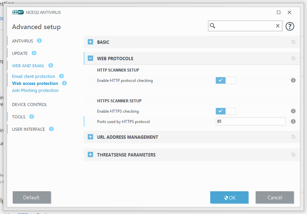Revert the WEB PROTOCOLS section to default
307x214 pixels.
pos(293,58)
